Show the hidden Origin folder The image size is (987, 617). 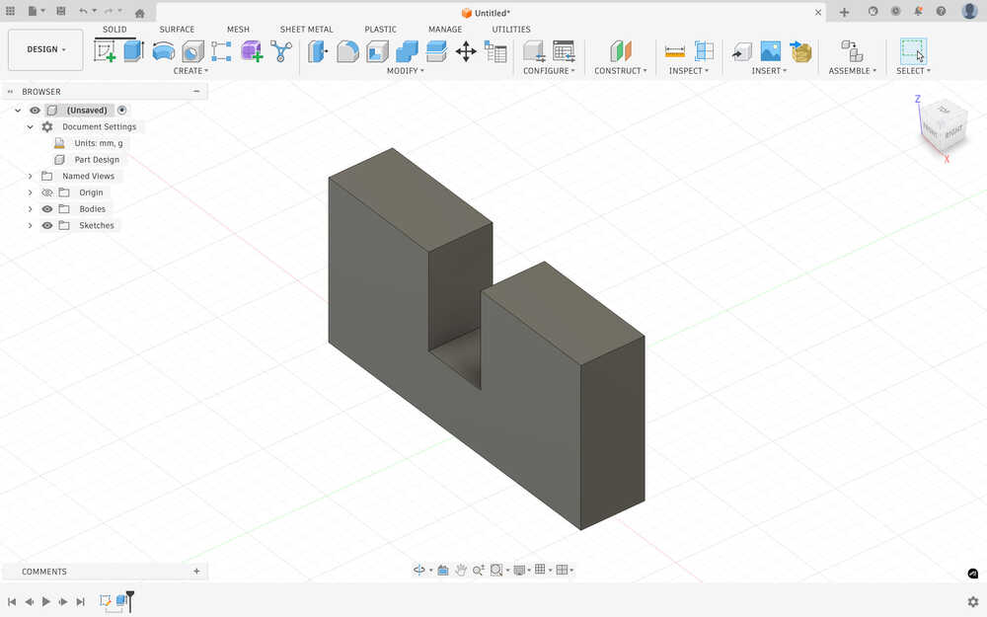coord(47,193)
